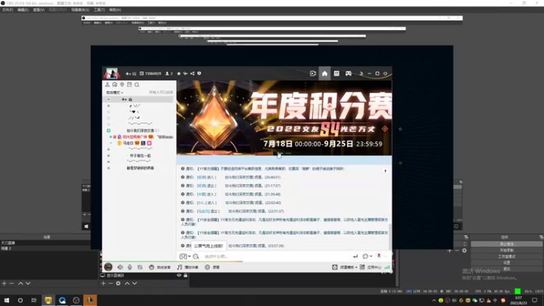This screenshot has height=306, width=544.
Task: Open the 工具(T) menu in OBS
Action: 99,10
